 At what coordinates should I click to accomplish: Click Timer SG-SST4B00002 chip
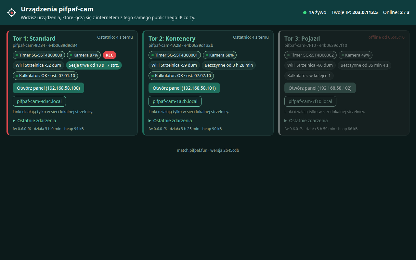pyautogui.click(x=311, y=55)
